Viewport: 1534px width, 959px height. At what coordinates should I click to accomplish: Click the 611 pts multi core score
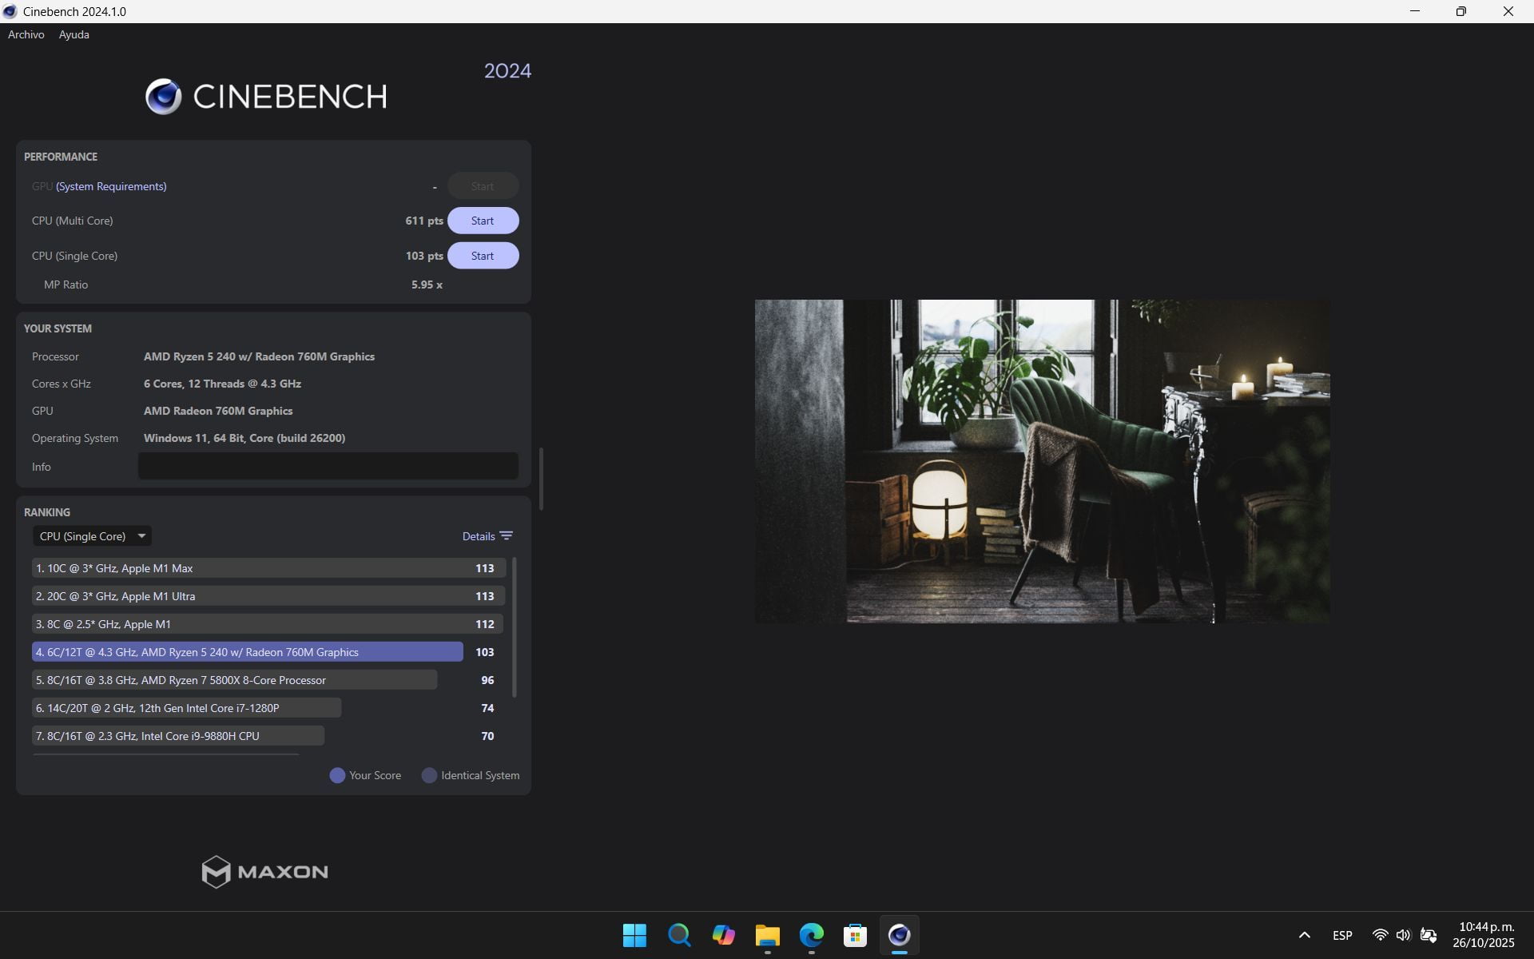coord(424,221)
